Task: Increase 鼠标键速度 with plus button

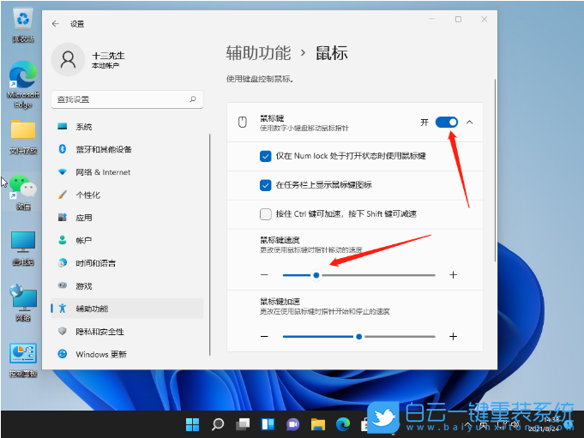Action: 453,275
